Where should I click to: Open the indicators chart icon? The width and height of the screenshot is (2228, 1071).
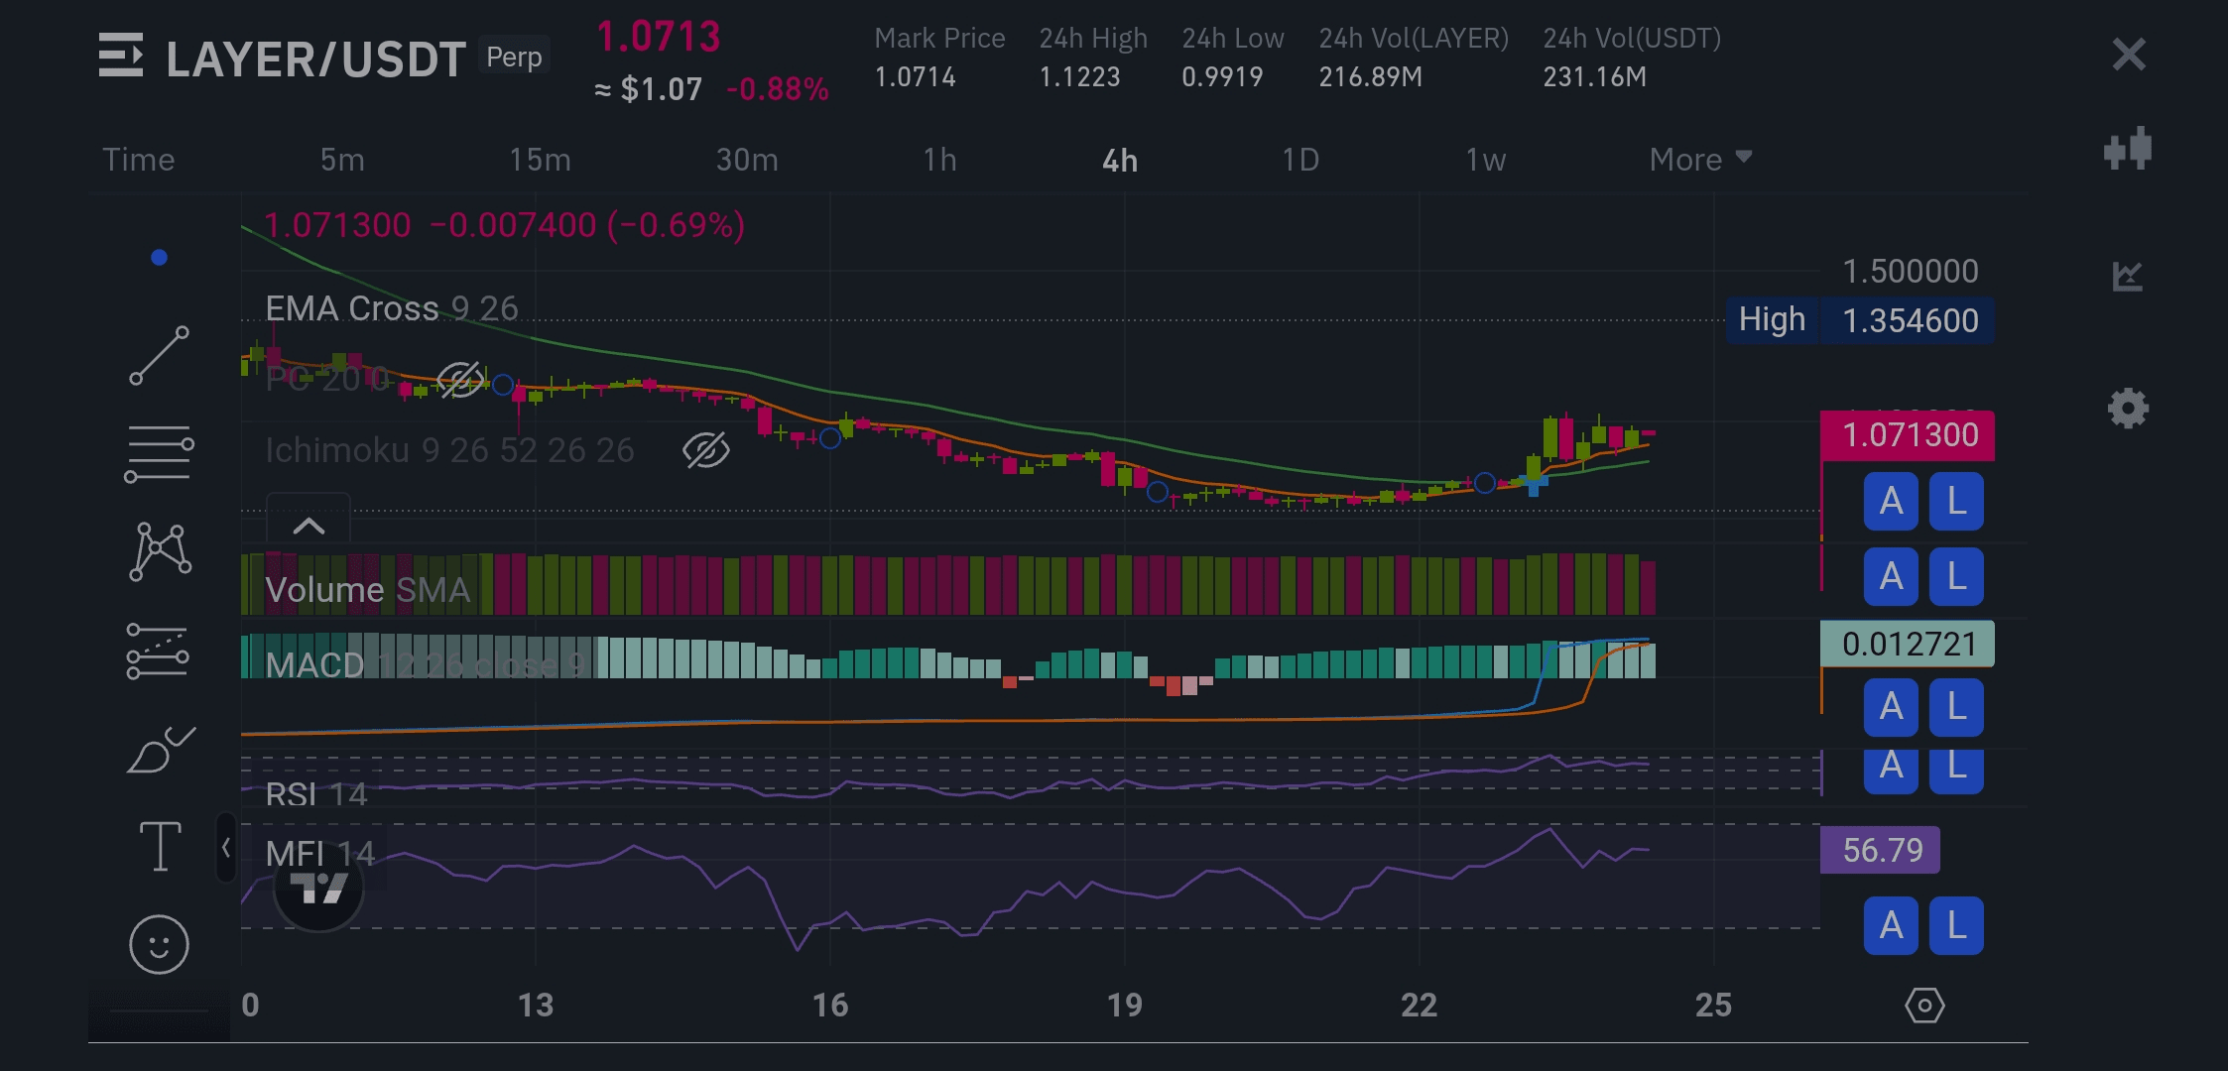click(2128, 276)
